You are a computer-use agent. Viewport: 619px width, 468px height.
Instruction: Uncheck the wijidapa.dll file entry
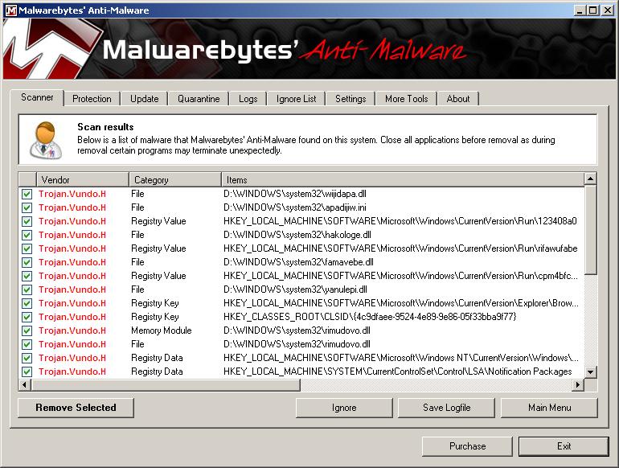[x=27, y=194]
